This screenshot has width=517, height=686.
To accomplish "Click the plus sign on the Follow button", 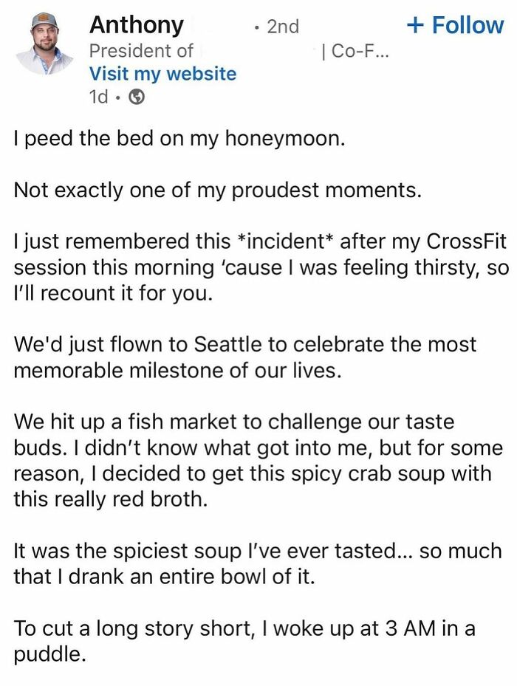I will [417, 25].
